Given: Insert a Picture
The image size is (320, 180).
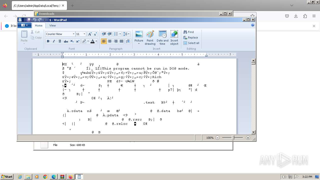Looking at the screenshot, I should tap(139, 36).
